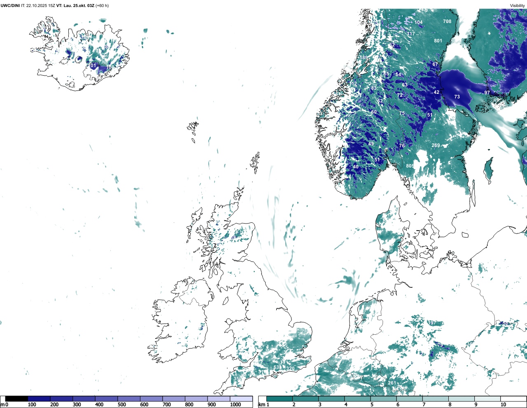Click the '40' value in southern Norway
The width and height of the screenshot is (527, 408).
click(356, 167)
